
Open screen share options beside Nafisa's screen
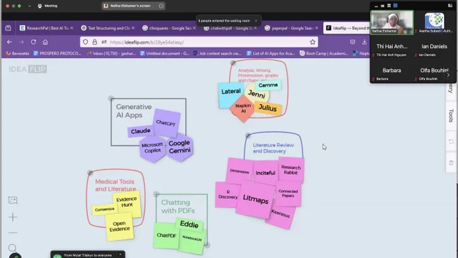[x=161, y=6]
